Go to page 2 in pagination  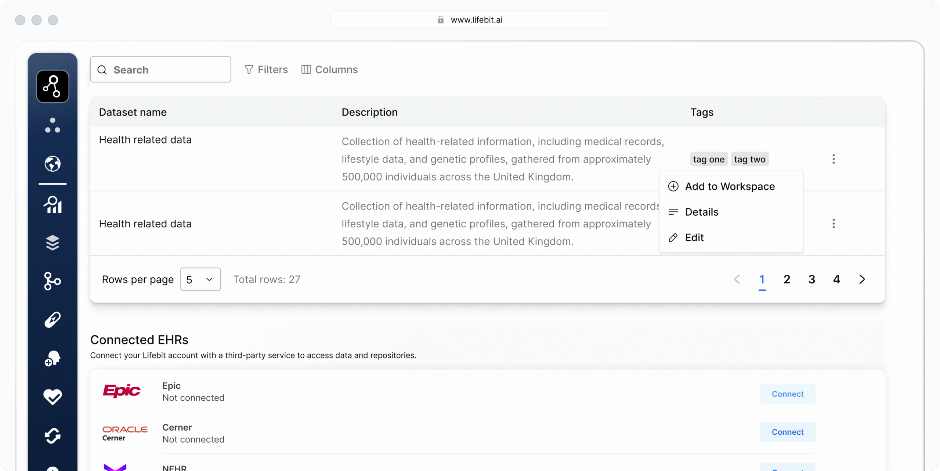click(x=787, y=280)
